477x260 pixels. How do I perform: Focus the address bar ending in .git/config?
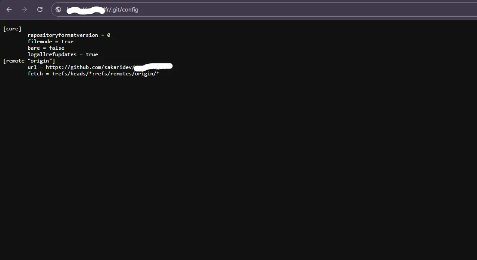264,9
